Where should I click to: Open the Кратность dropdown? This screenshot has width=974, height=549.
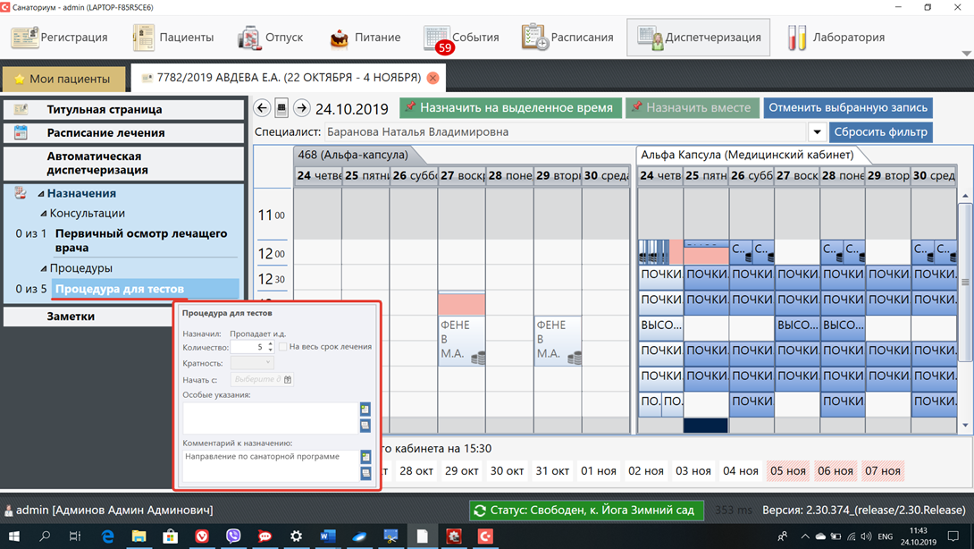point(252,363)
